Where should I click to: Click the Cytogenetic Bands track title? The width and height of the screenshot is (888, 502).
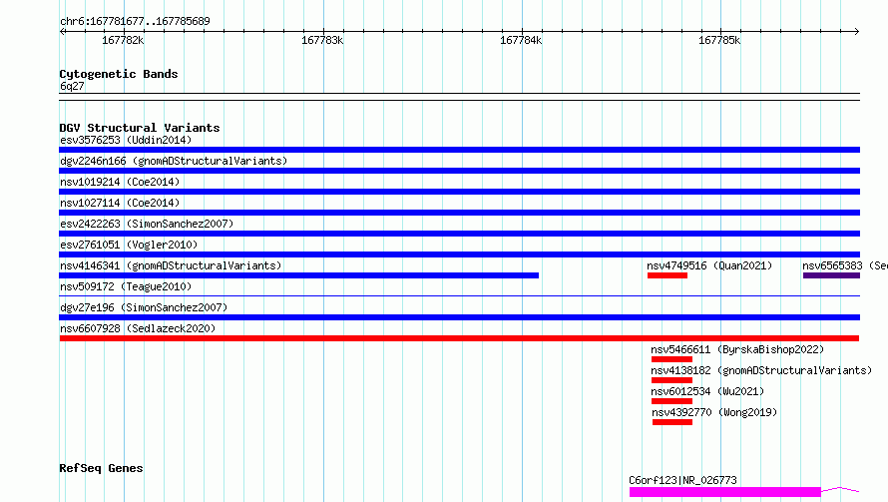[119, 74]
